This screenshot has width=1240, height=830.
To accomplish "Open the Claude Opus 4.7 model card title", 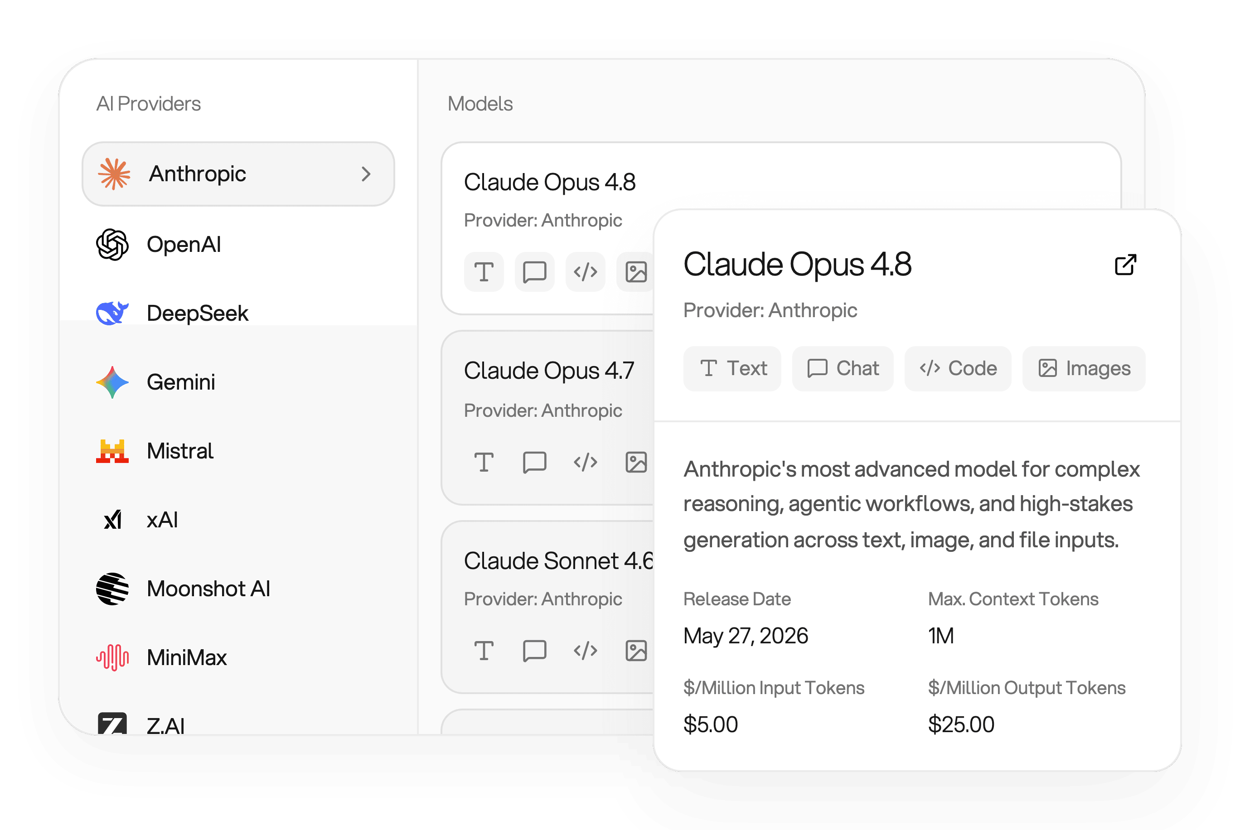I will click(549, 371).
